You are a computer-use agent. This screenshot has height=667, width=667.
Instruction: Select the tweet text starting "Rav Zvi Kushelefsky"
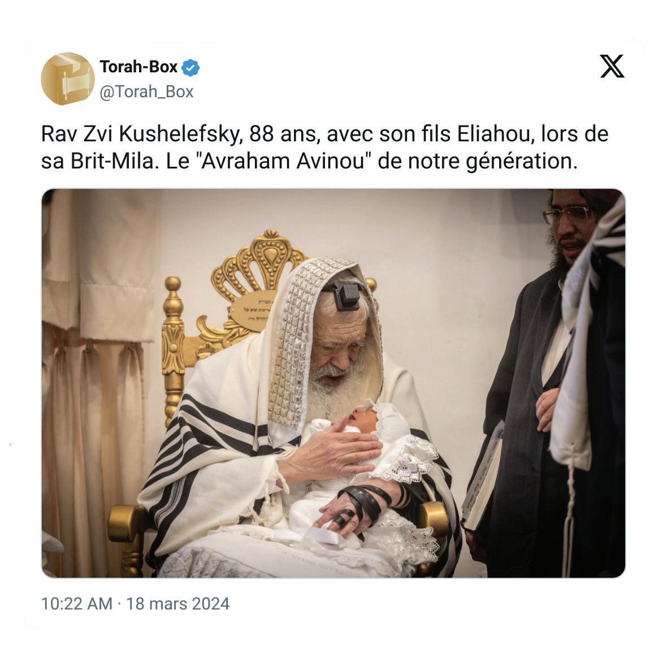(324, 147)
